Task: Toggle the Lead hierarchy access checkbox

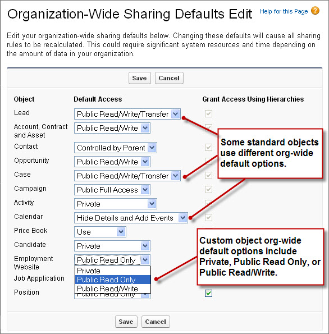Action: [208, 113]
